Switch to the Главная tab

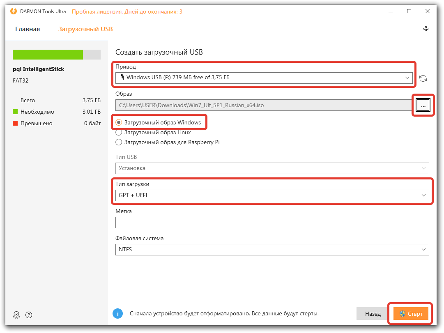(28, 29)
